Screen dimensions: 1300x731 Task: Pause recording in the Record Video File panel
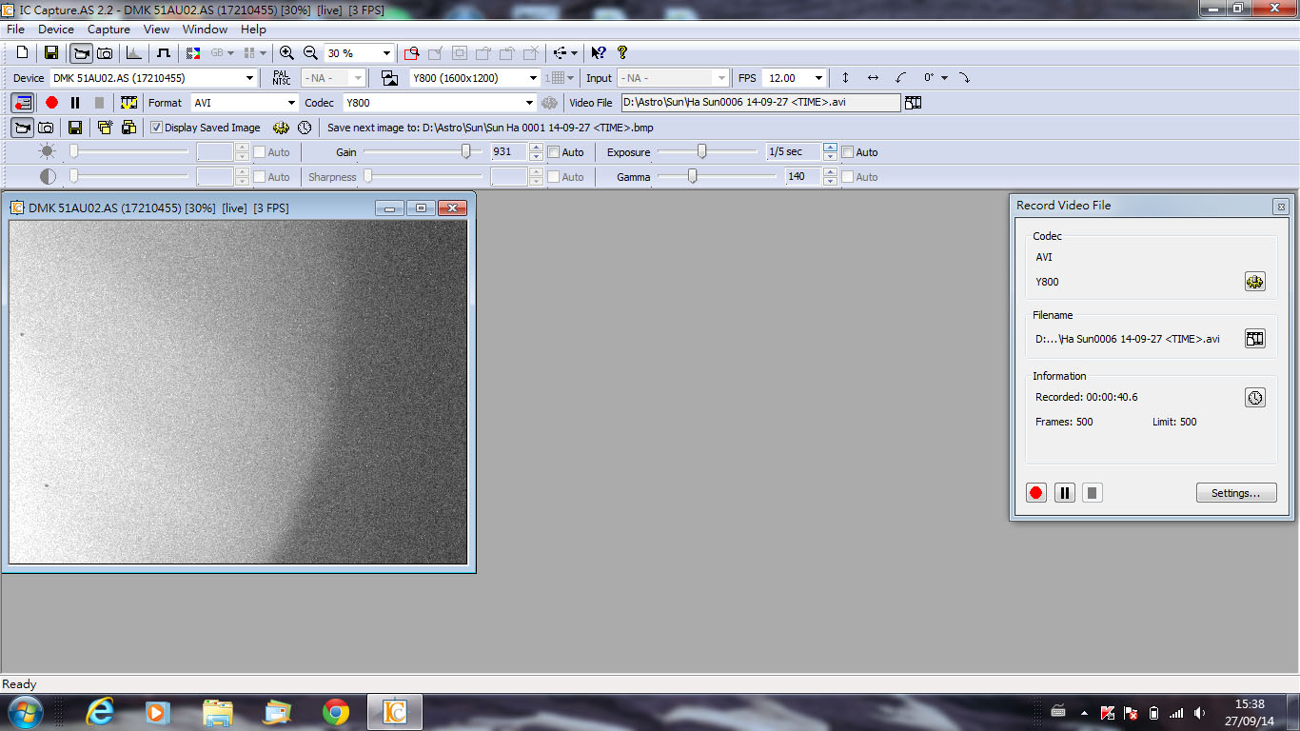tap(1065, 493)
